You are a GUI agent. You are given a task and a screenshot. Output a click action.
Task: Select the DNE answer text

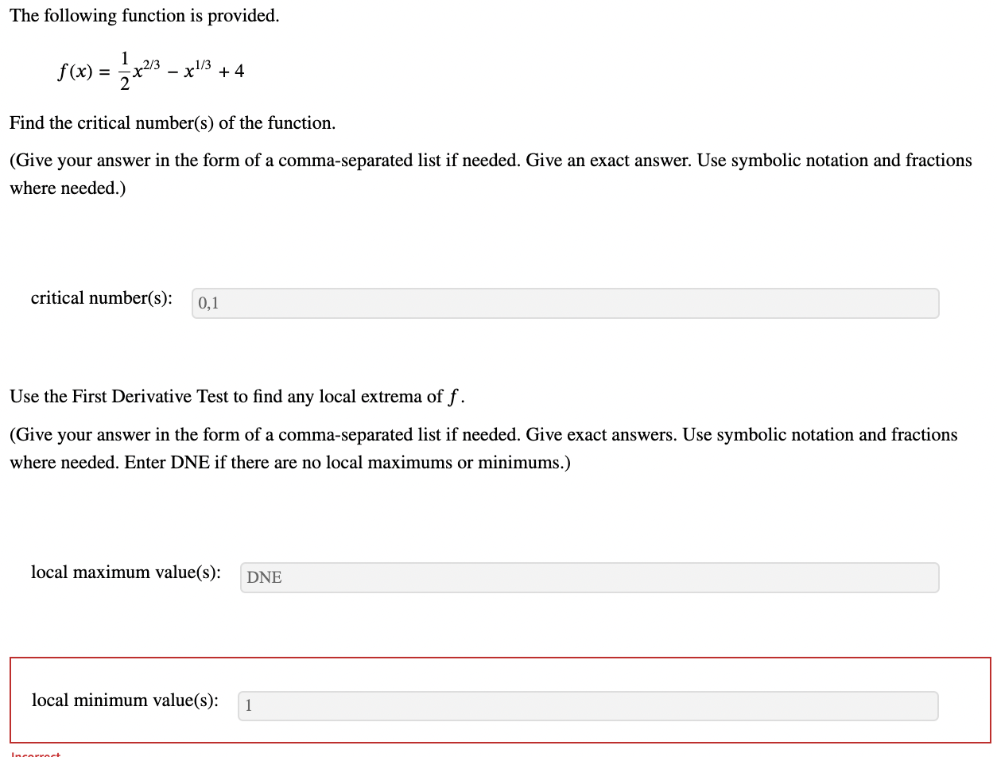tap(263, 577)
